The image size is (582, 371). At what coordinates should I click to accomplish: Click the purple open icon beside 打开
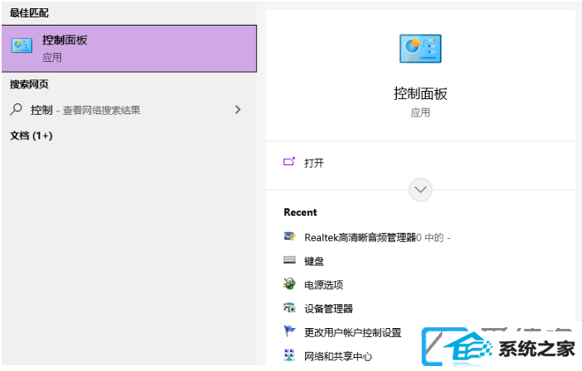click(x=289, y=161)
